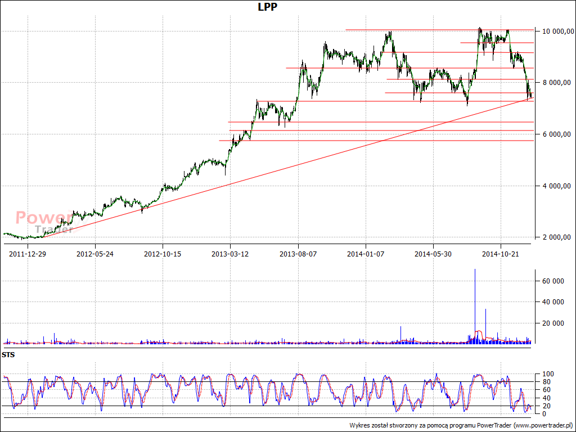Select the 10 000,00 price axis label

click(x=557, y=31)
